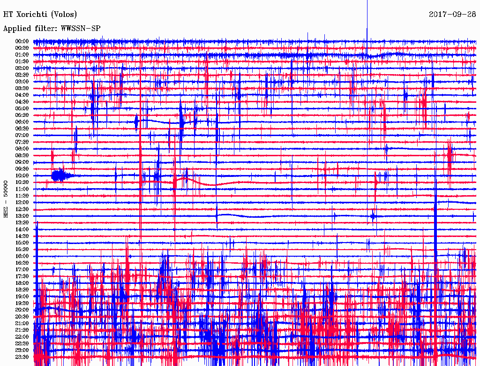Select the 06:00 time label
Screen dimensions: 480x366
point(22,122)
